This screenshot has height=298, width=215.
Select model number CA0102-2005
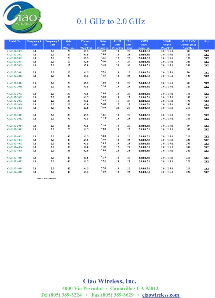tap(15, 65)
